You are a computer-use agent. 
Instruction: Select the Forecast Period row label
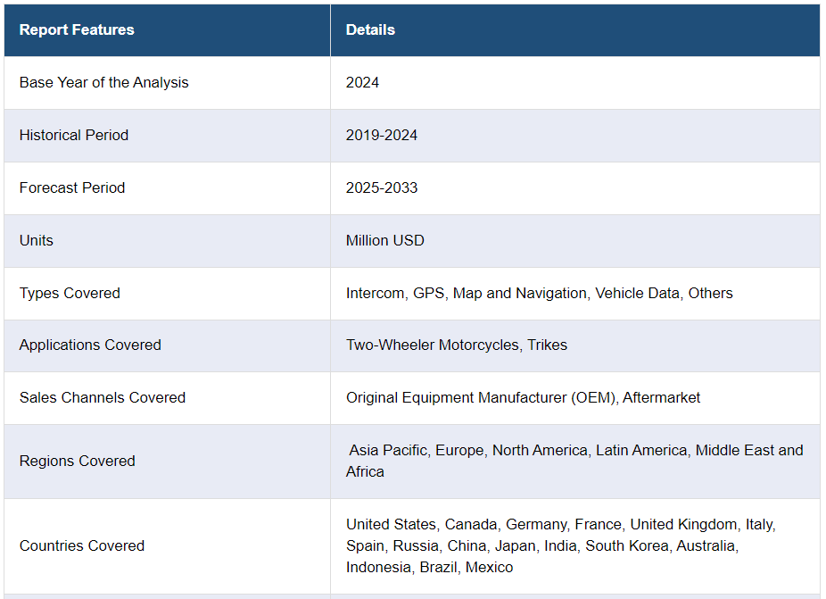[x=72, y=187]
